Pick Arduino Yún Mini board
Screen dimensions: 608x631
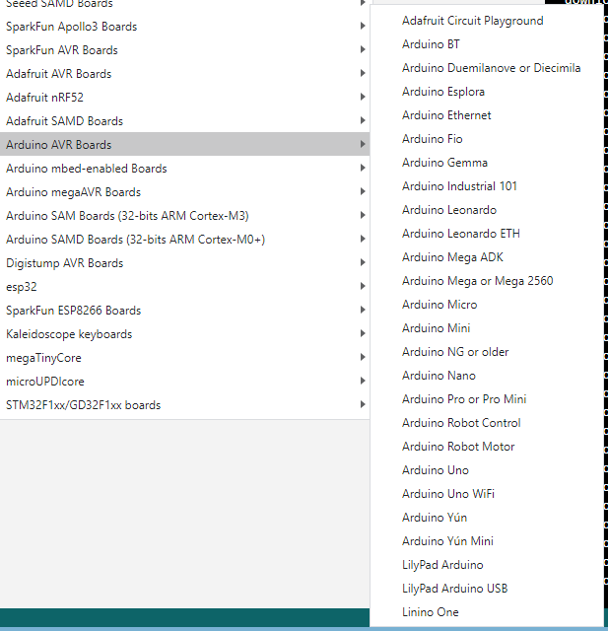pos(487,541)
